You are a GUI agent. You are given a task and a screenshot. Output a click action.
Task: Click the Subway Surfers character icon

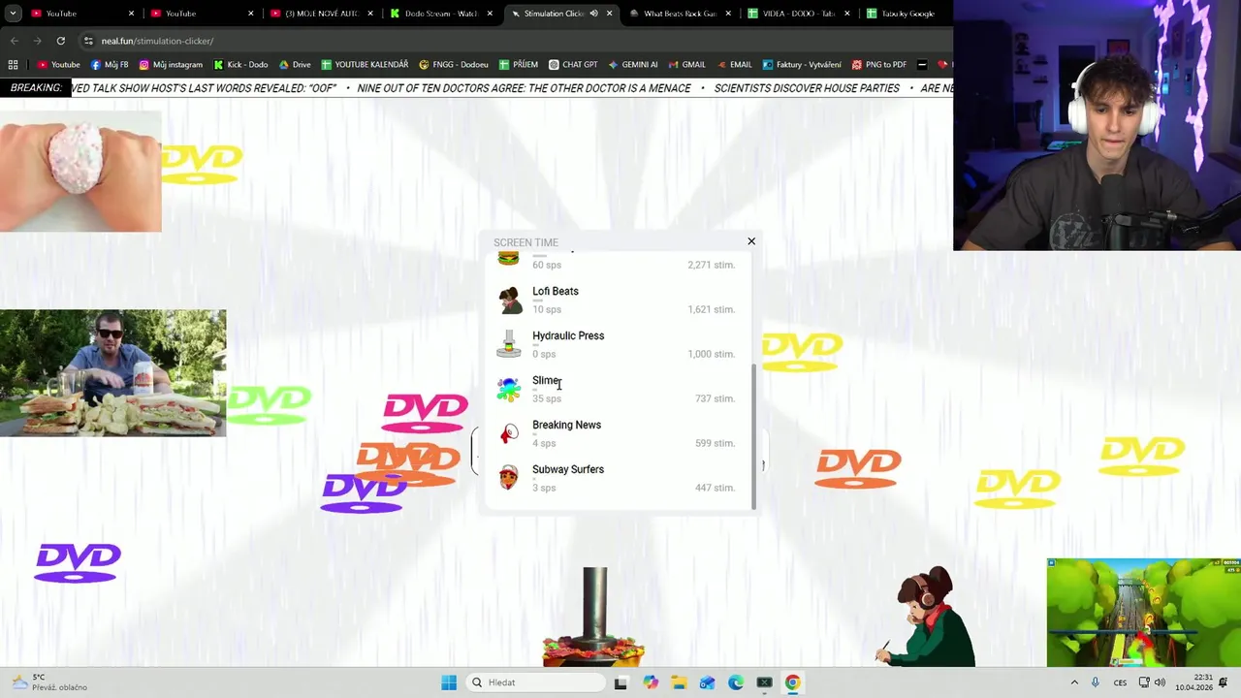(509, 478)
